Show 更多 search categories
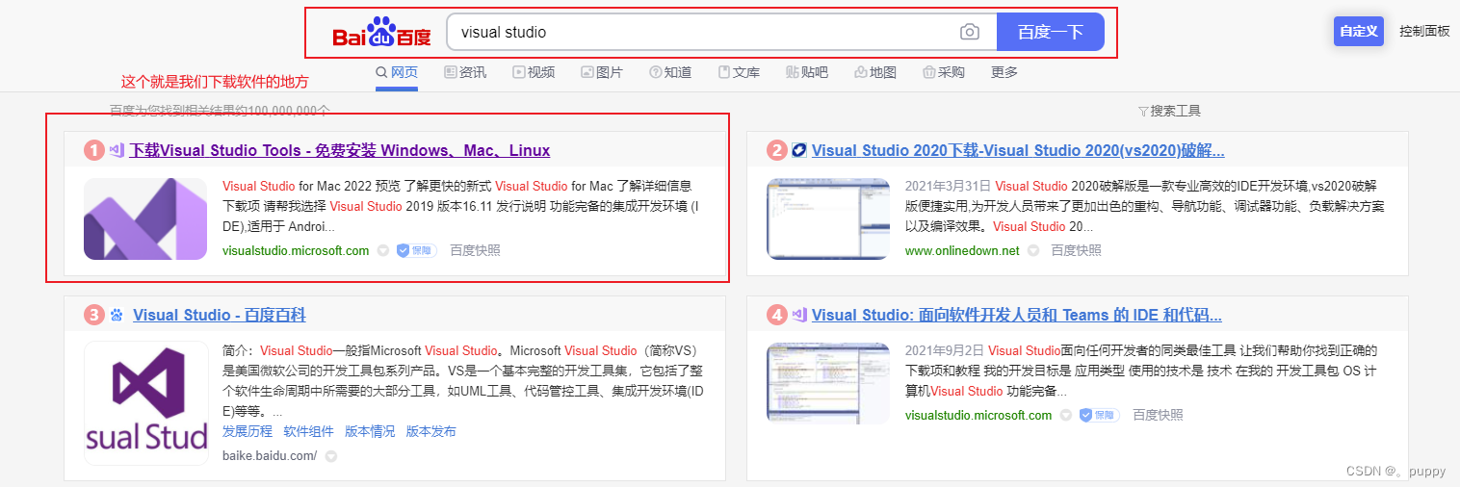Screen dimensions: 1460x487 click(1004, 72)
